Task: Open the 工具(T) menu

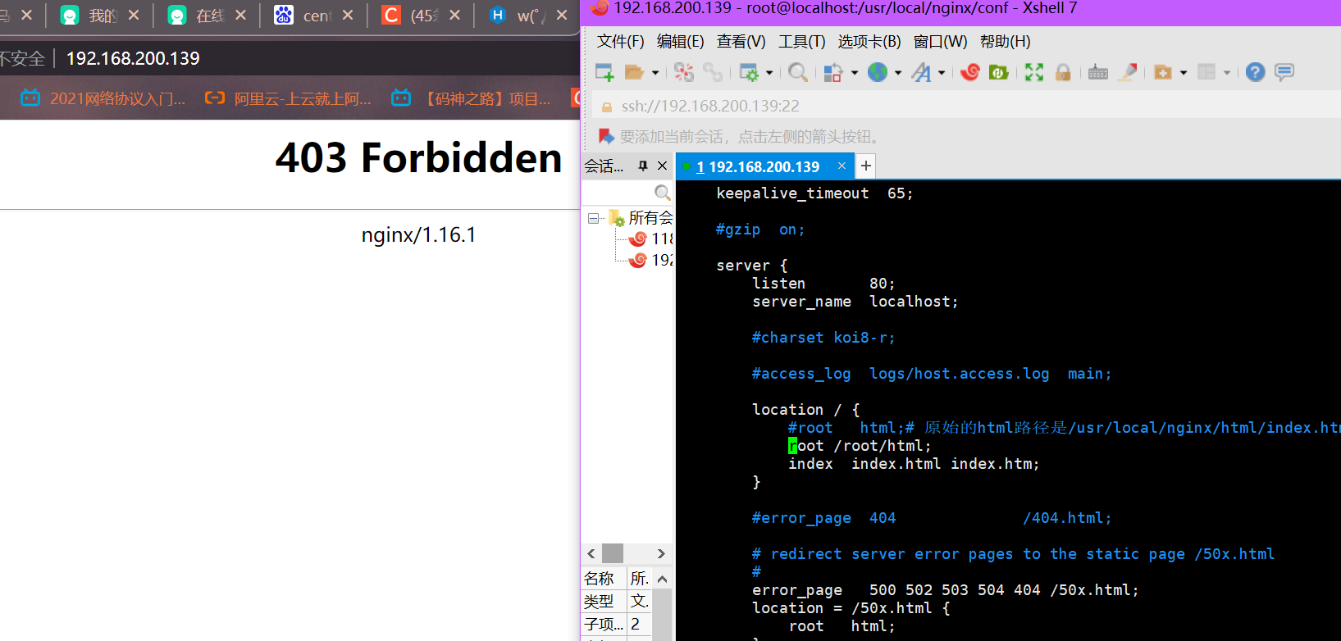Action: pos(801,41)
